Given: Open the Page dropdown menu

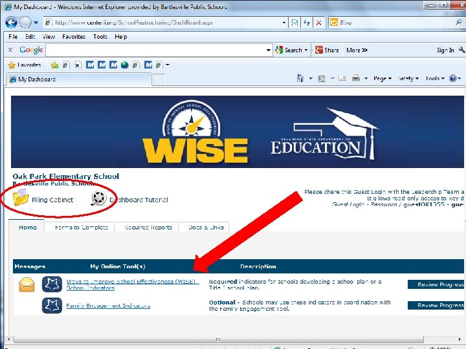Looking at the screenshot, I should [383, 78].
